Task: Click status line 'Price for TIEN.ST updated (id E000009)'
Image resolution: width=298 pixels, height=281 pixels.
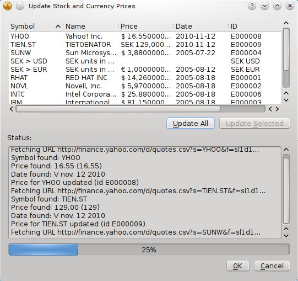Action: [78, 224]
